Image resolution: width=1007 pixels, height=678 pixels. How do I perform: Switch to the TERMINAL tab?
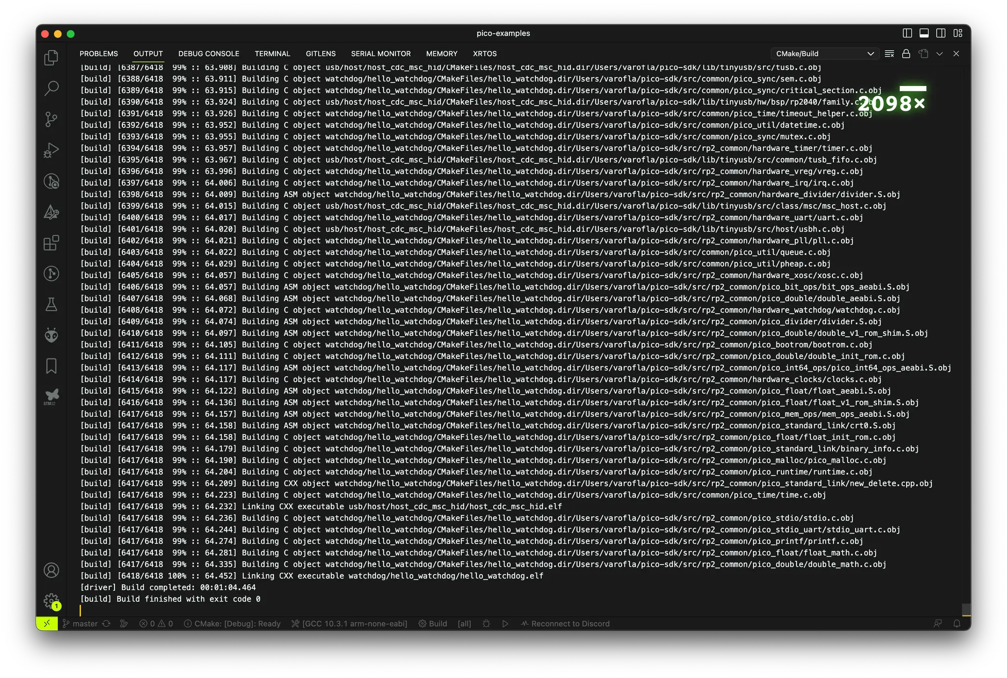click(272, 54)
